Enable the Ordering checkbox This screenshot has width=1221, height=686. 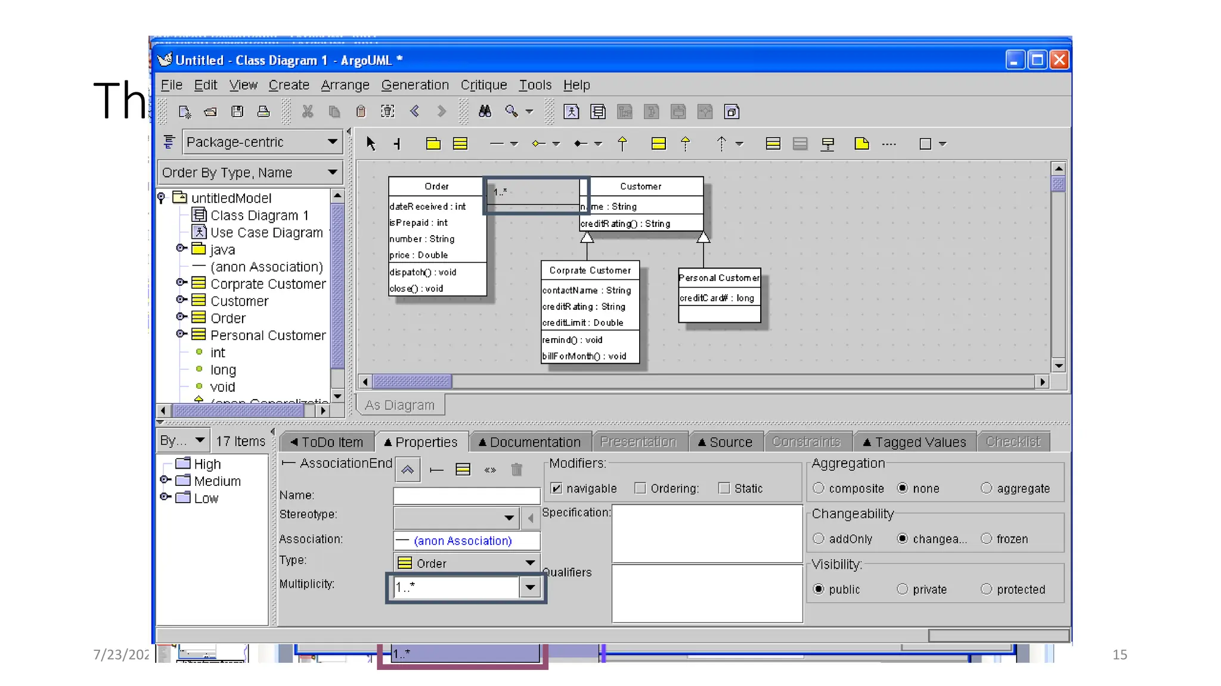[x=640, y=488]
